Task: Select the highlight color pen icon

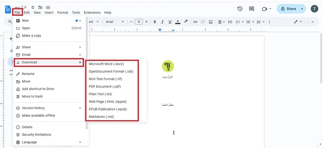Action: coord(186,21)
